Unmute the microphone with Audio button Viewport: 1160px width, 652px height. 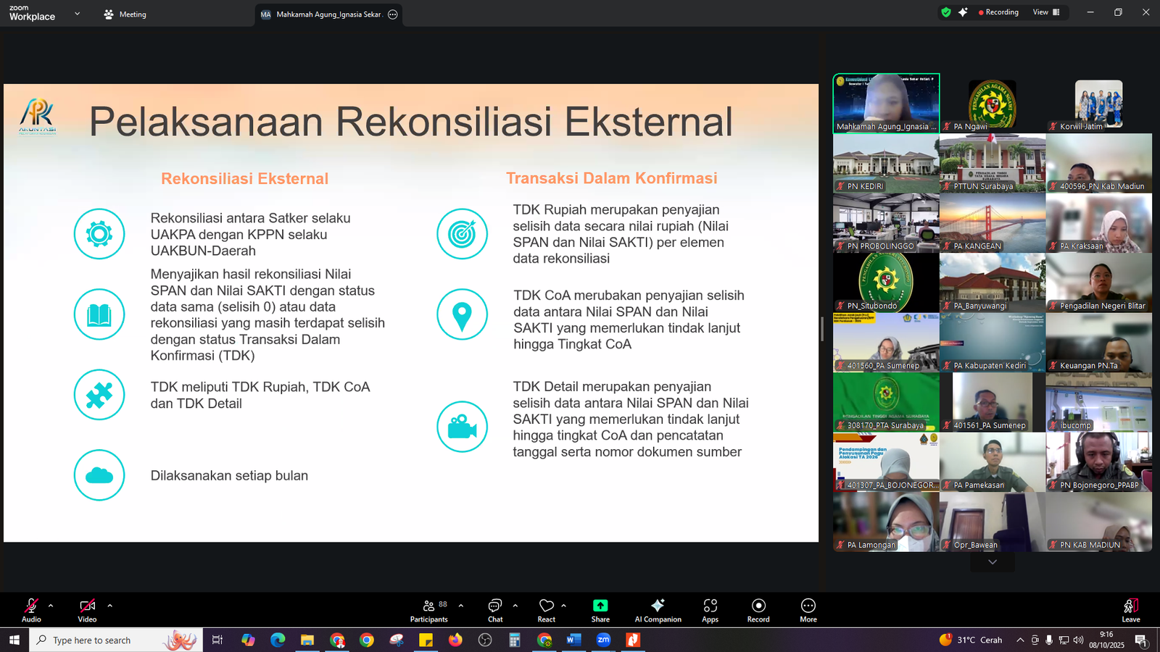[31, 606]
